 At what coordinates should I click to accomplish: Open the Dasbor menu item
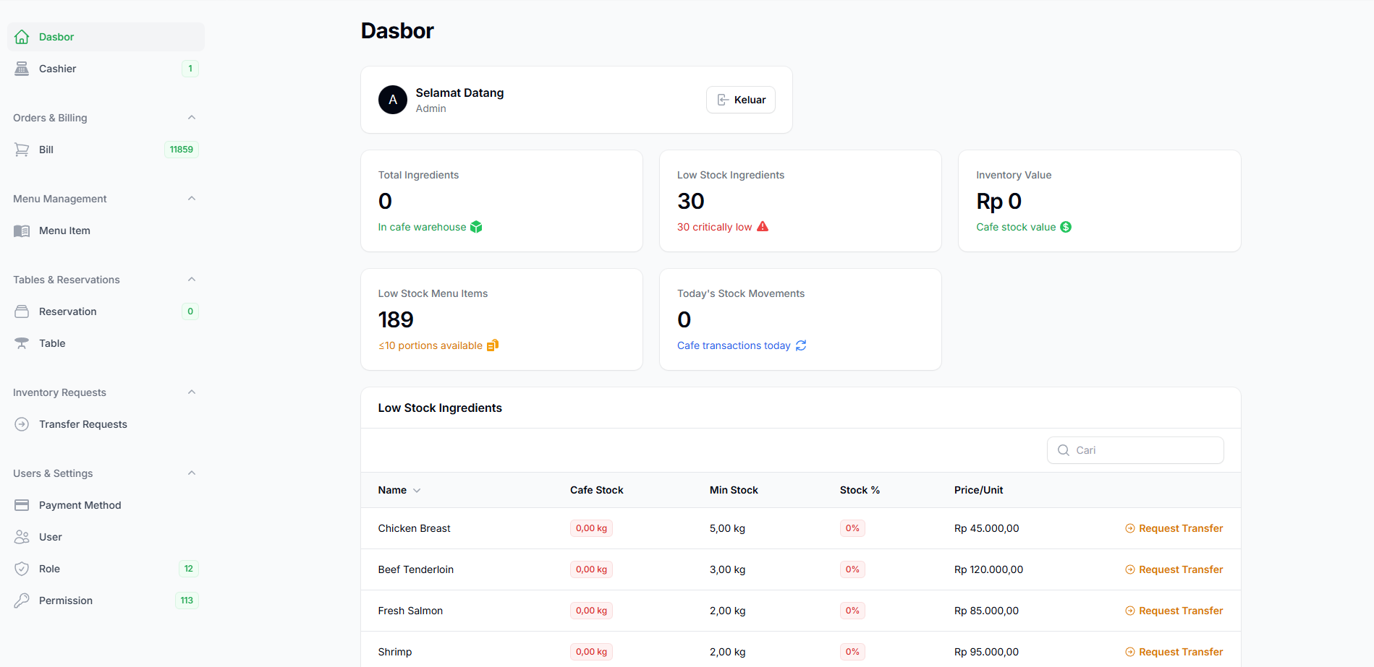56,37
